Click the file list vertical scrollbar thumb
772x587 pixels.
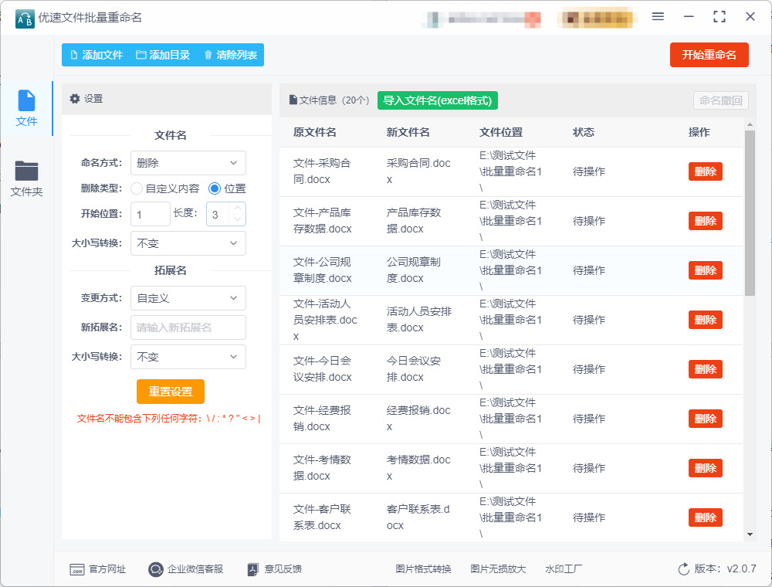750,212
